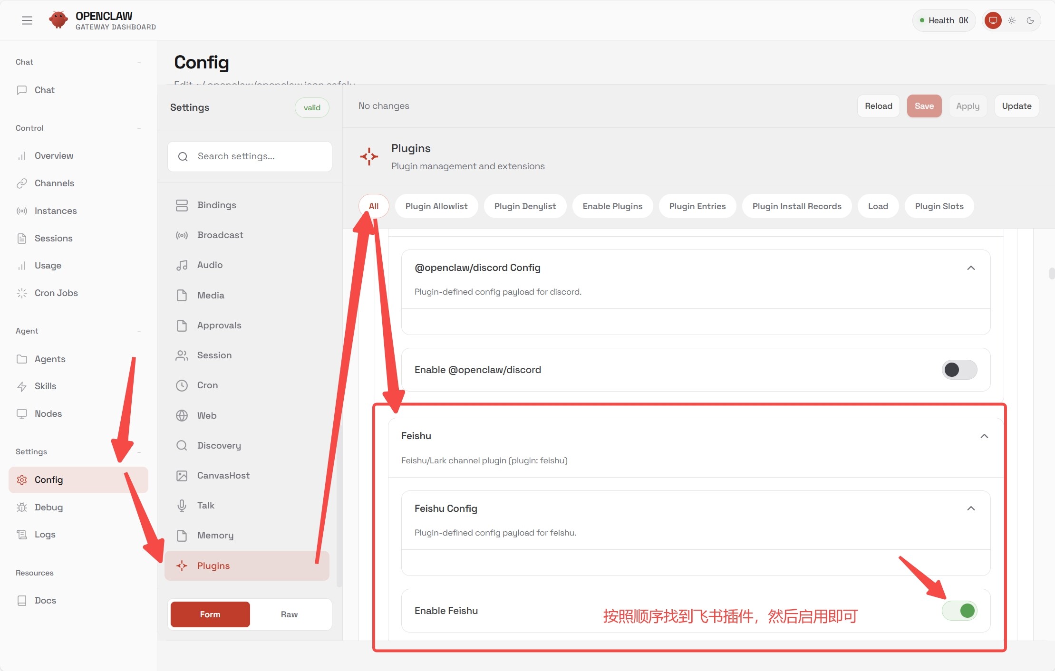Click the page scrollbar thumb

(x=1052, y=274)
